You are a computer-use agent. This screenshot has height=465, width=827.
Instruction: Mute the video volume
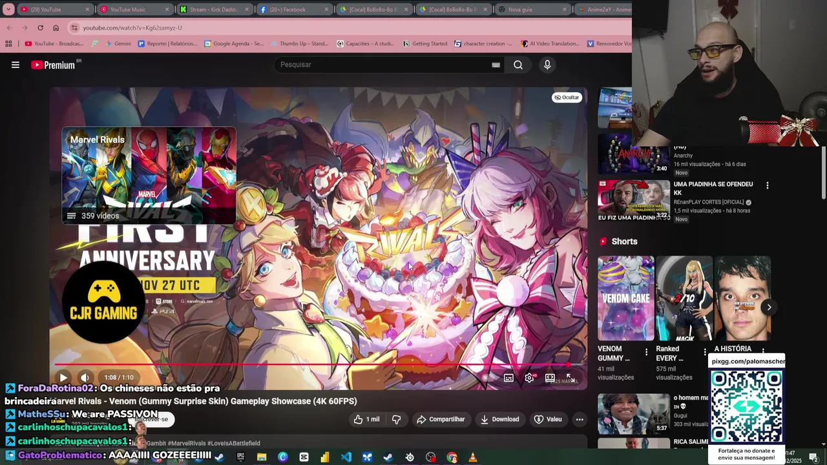click(x=85, y=378)
